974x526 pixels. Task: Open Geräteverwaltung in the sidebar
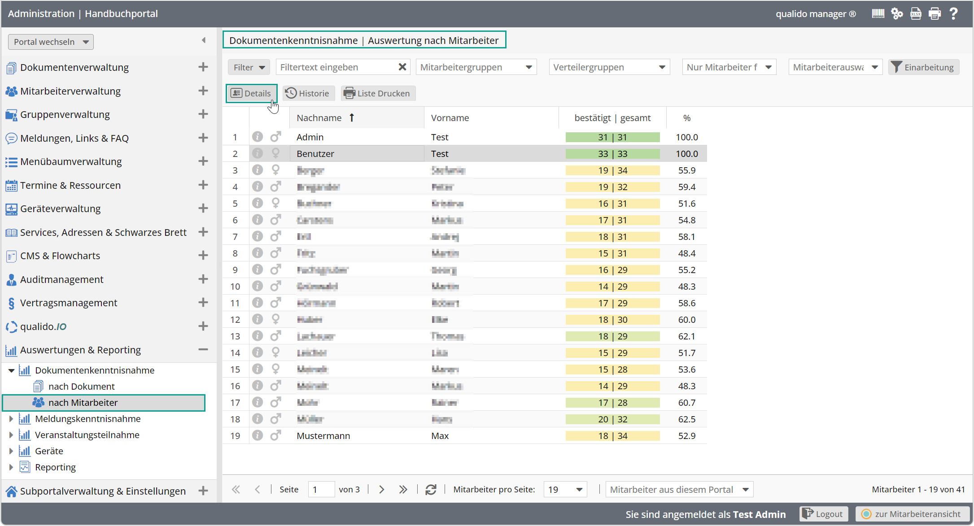click(61, 209)
